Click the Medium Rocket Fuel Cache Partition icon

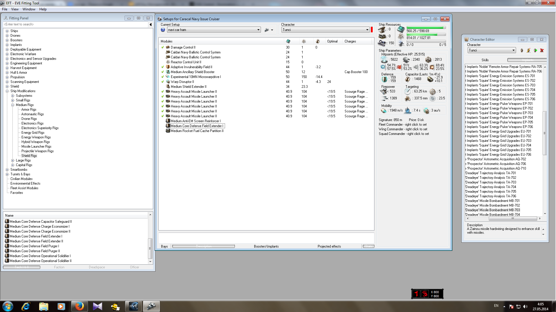168,131
